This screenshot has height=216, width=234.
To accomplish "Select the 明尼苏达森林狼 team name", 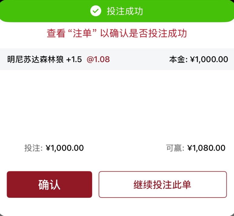I will coord(35,59).
